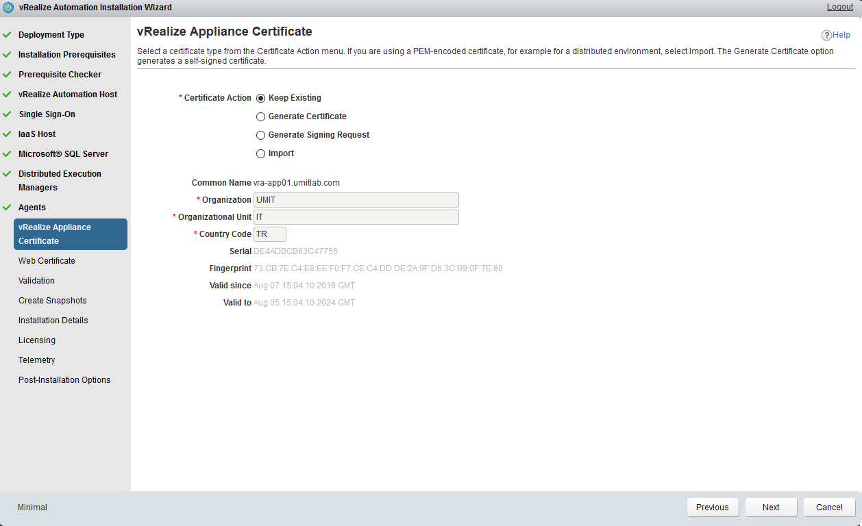Viewport: 862px width, 526px height.
Task: Click the Previous button
Action: [x=712, y=508]
